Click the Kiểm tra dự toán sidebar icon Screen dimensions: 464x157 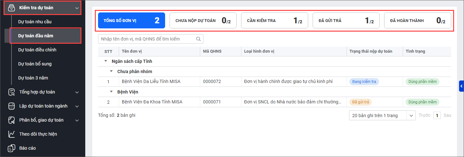[11, 8]
